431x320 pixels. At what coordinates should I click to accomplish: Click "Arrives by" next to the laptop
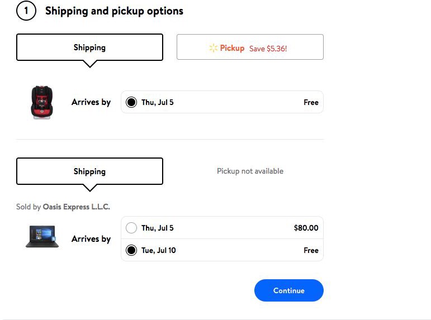(91, 239)
